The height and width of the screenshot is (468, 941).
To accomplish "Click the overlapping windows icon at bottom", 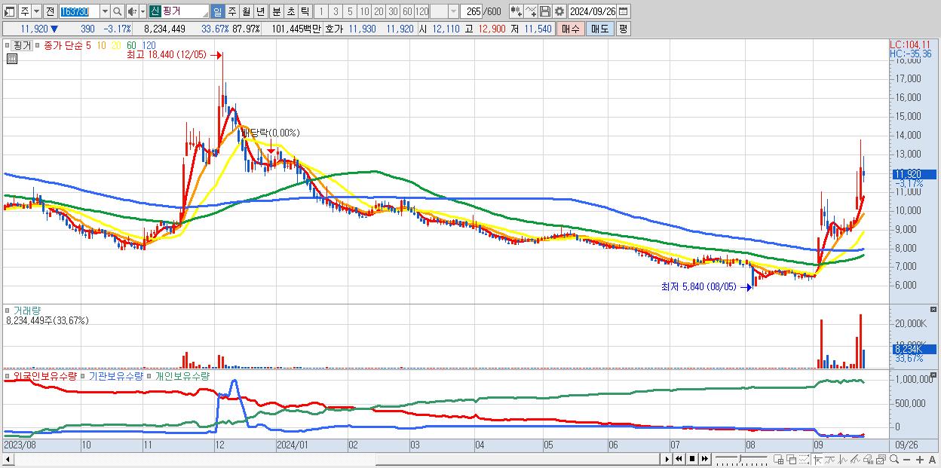I will click(792, 459).
